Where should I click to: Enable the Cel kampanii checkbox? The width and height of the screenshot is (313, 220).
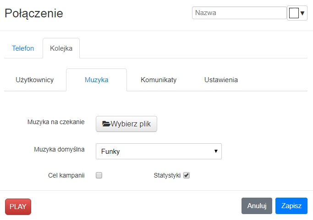tap(99, 175)
